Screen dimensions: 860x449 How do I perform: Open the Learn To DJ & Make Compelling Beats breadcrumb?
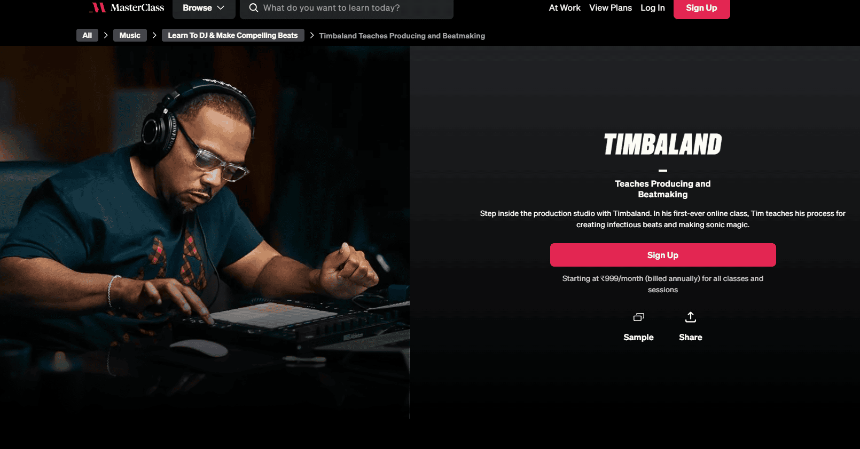pyautogui.click(x=233, y=35)
